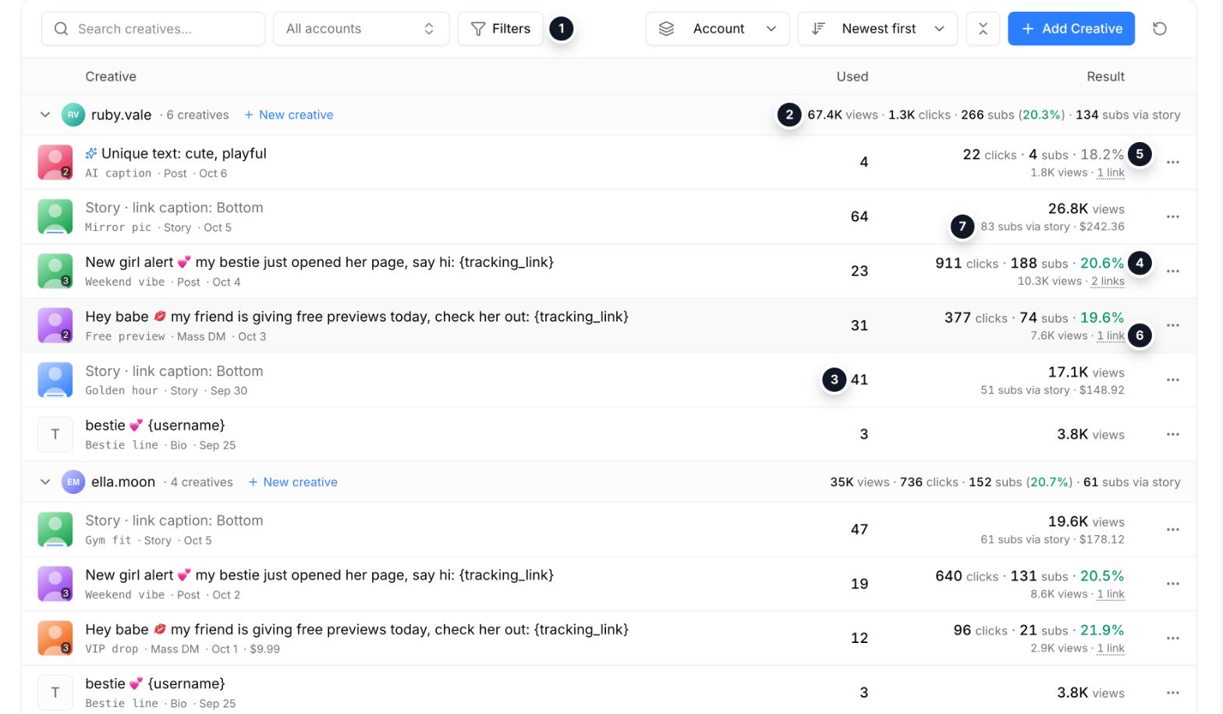
Task: Open row menu for Gym fit story
Action: click(1173, 530)
